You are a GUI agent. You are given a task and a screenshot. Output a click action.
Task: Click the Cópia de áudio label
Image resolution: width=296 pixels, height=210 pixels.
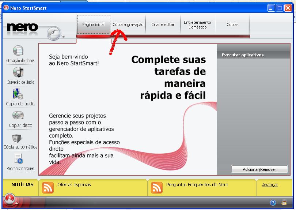(20, 104)
